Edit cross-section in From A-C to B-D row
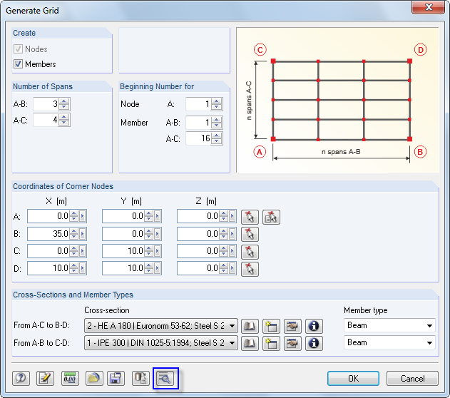The height and width of the screenshot is (398, 450). [x=292, y=326]
